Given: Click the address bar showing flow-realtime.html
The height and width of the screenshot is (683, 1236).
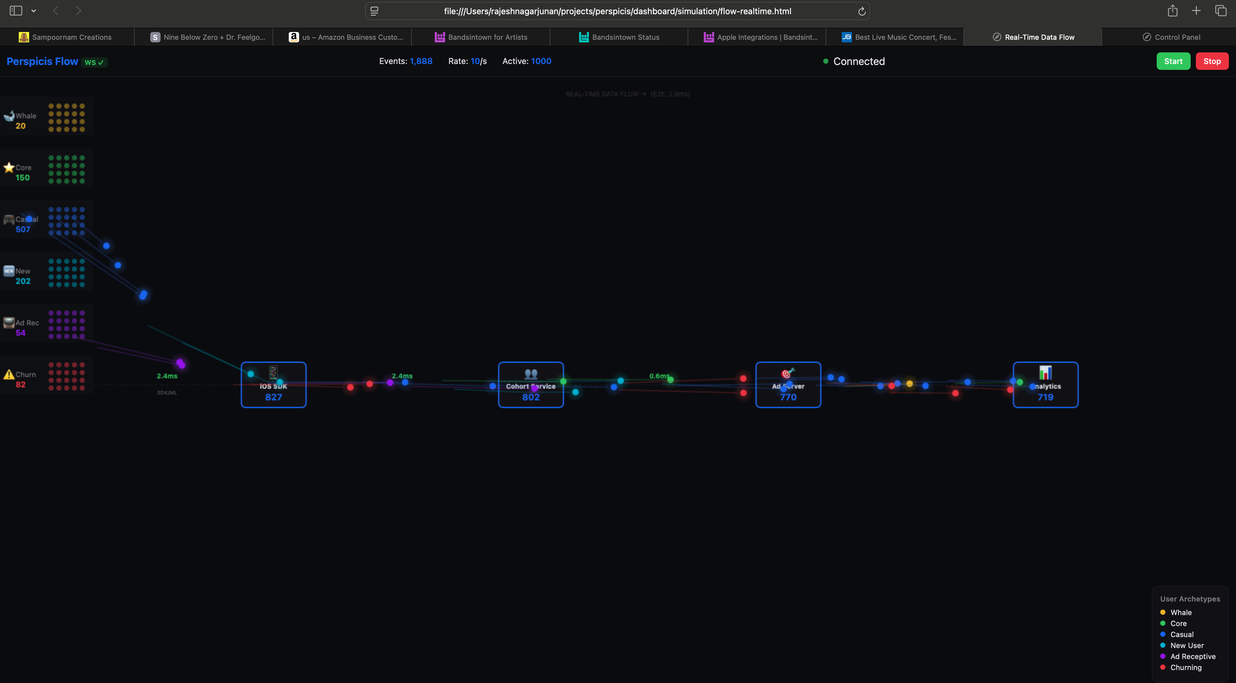Looking at the screenshot, I should [617, 11].
